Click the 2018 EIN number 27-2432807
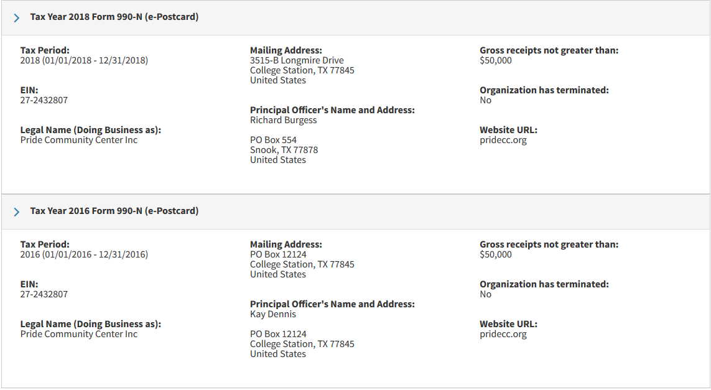 [44, 100]
